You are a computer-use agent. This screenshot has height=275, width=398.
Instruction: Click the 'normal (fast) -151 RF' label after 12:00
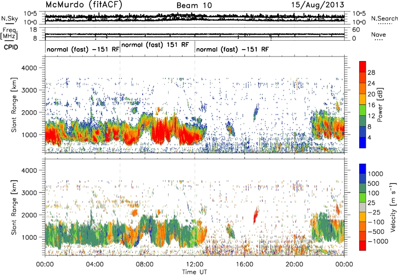(x=232, y=49)
